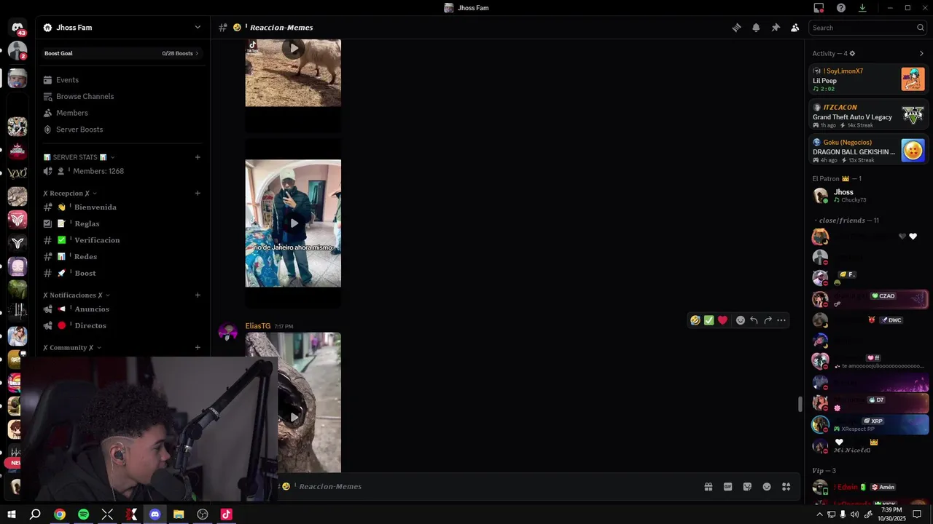Screen dimensions: 933x524
Task: Open the GIF picker button
Action: [727, 487]
